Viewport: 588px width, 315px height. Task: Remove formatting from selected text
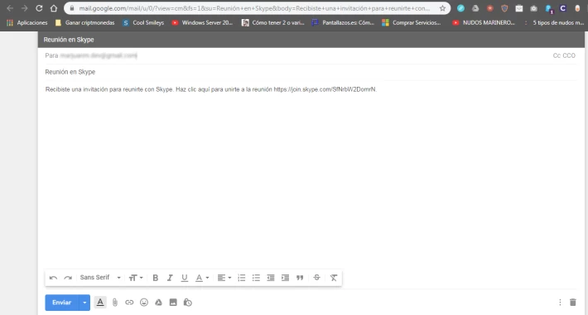(334, 278)
